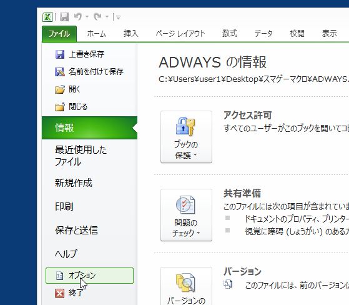Screen dimensions: 349x305
Task: Switch to the 数式 (Formulas) ribbon tab
Action: point(230,34)
